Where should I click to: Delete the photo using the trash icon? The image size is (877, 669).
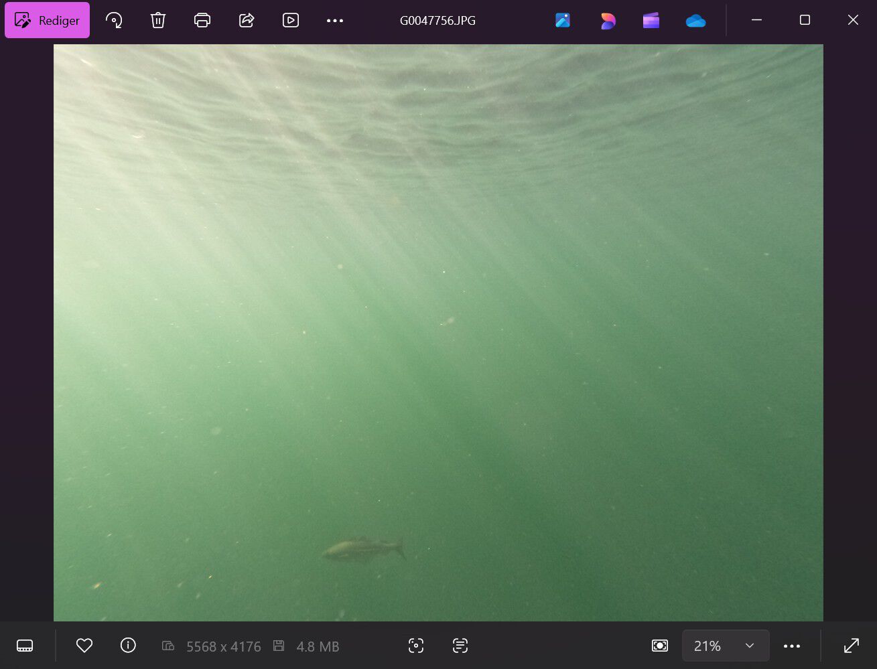click(158, 20)
